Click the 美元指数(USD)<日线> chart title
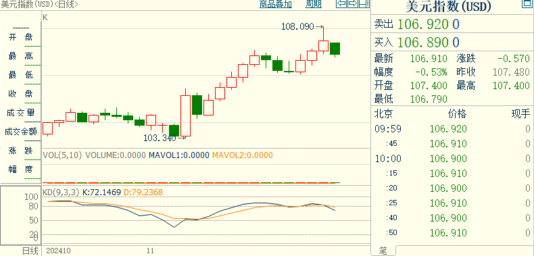Viewport: 534px width, 256px height. coord(39,4)
